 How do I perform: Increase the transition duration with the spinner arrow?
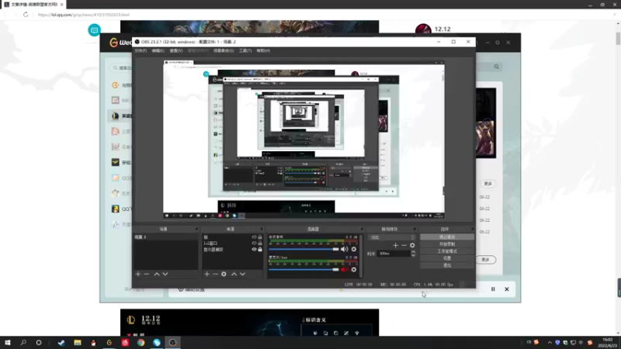413,251
